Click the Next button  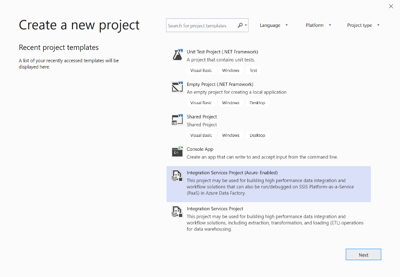coord(363,254)
